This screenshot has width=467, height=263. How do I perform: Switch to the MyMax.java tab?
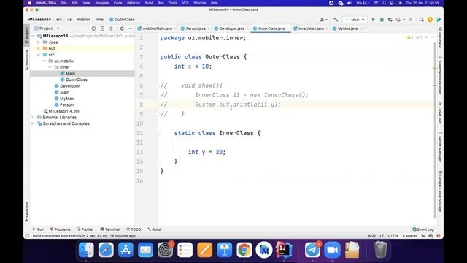[347, 28]
